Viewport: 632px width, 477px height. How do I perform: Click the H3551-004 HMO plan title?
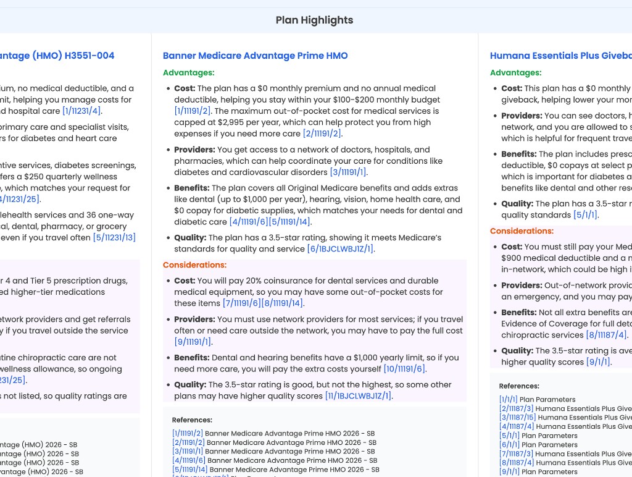[x=57, y=56]
